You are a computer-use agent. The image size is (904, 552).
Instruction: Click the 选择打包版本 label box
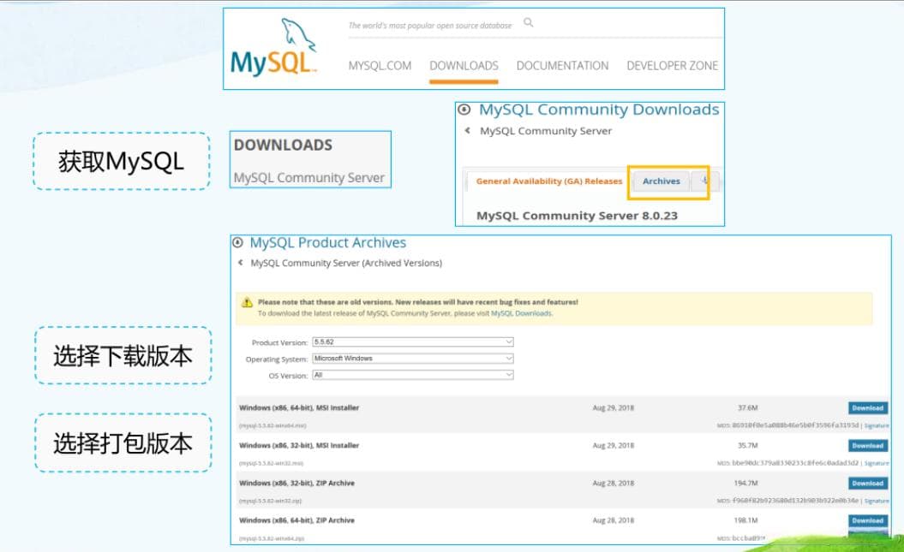[x=123, y=442]
